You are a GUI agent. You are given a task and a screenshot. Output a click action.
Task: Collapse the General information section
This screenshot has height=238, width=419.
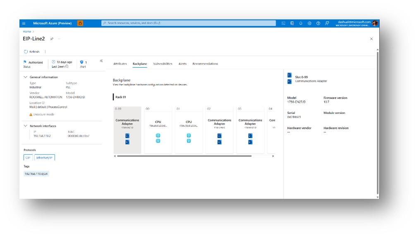coord(25,77)
